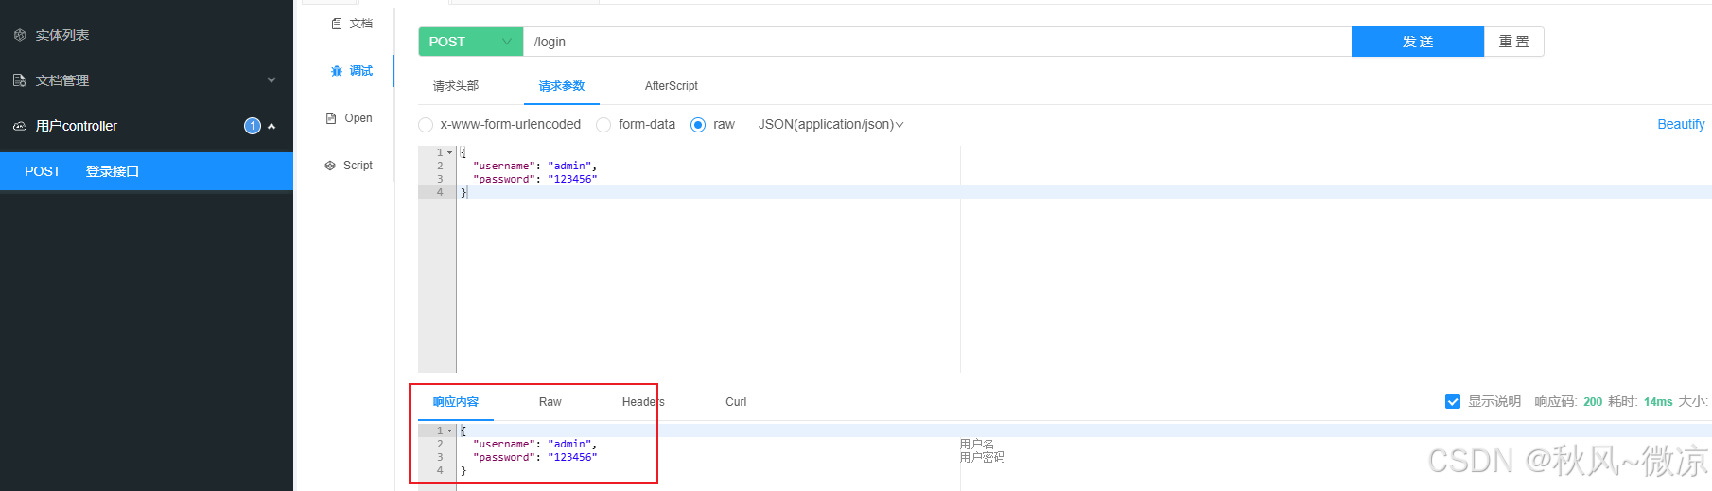Screen dimensions: 1712x491
Task: Click the 重置 reset button
Action: pos(1514,42)
